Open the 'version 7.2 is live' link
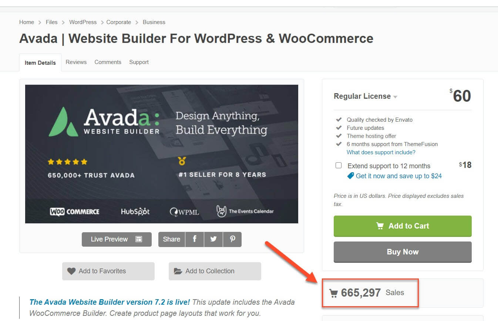 tap(110, 302)
